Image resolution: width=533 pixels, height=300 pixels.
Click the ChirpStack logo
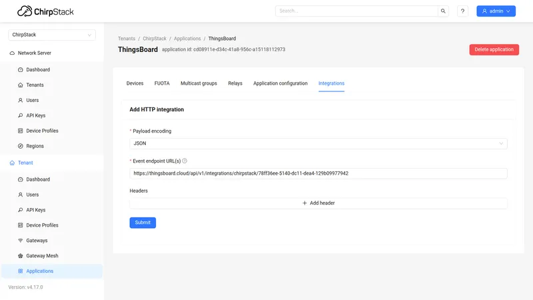point(45,11)
